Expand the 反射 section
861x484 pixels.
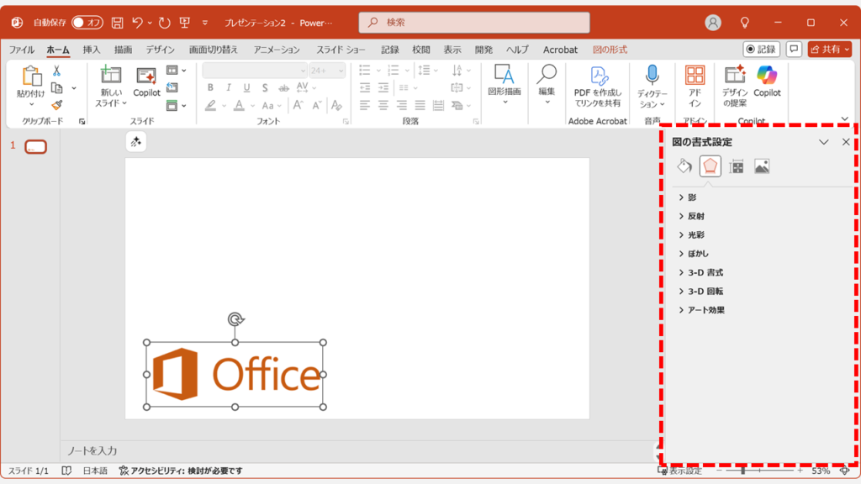[691, 216]
